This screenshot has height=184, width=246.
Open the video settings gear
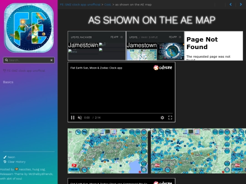[x=162, y=118]
